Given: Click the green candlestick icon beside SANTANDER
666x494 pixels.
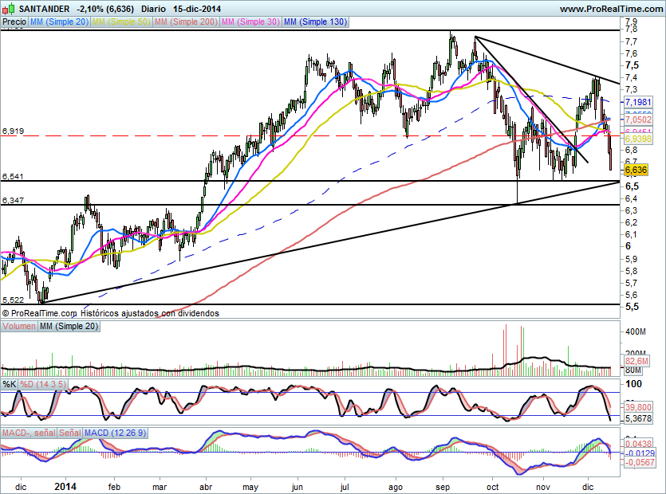Looking at the screenshot, I should [10, 8].
